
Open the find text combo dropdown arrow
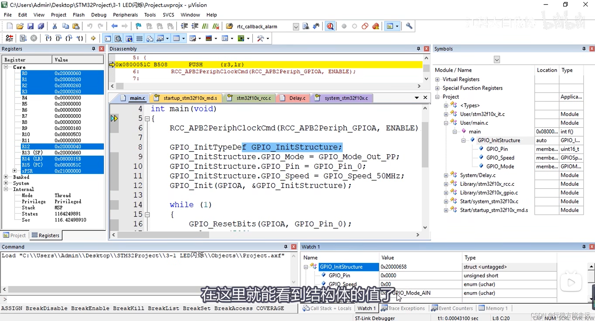296,27
